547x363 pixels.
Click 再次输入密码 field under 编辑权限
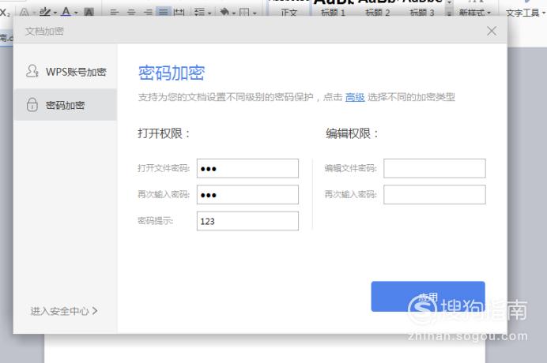click(x=434, y=195)
